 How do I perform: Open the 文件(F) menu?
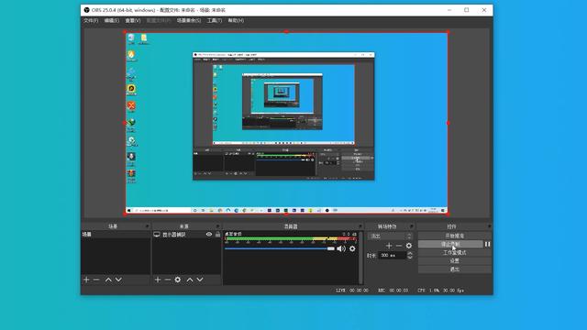(x=91, y=20)
